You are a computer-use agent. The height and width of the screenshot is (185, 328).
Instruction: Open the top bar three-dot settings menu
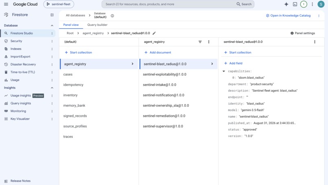pyautogui.click(x=312, y=4)
